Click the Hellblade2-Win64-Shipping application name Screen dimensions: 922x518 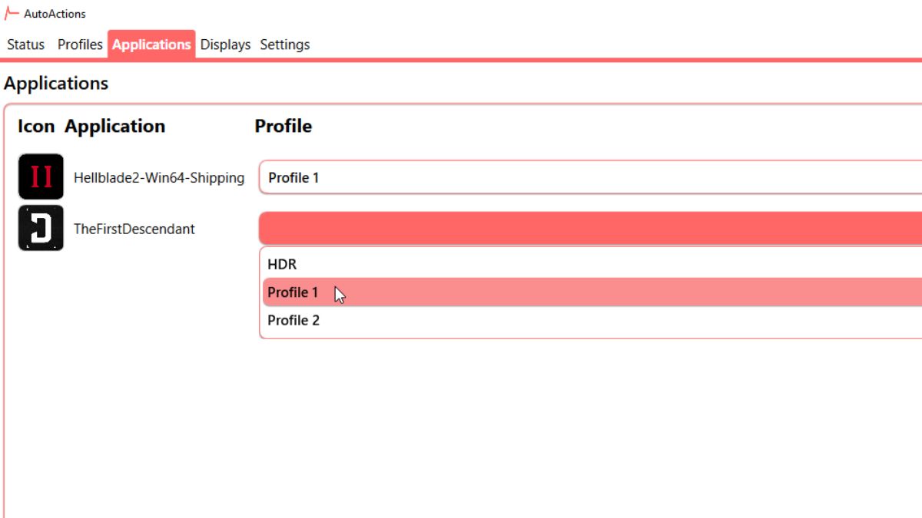159,178
